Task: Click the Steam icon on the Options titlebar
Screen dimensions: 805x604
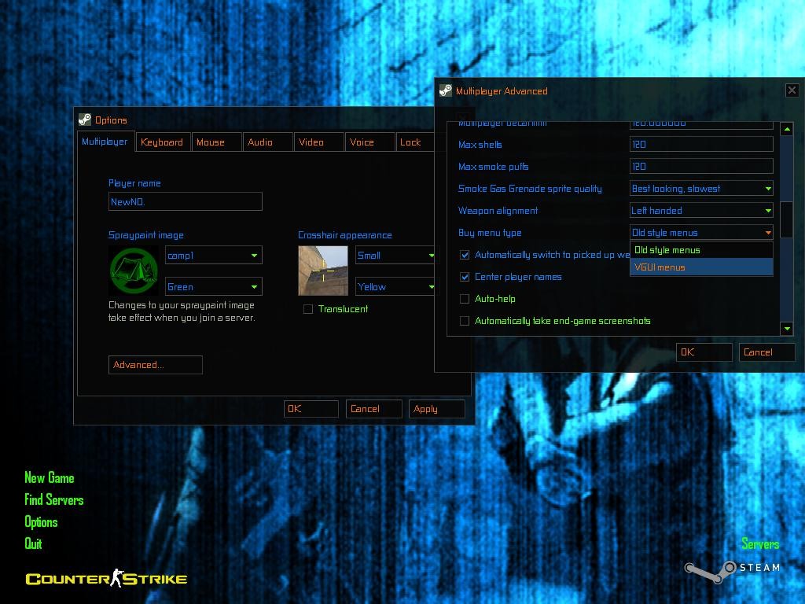Action: pyautogui.click(x=86, y=120)
